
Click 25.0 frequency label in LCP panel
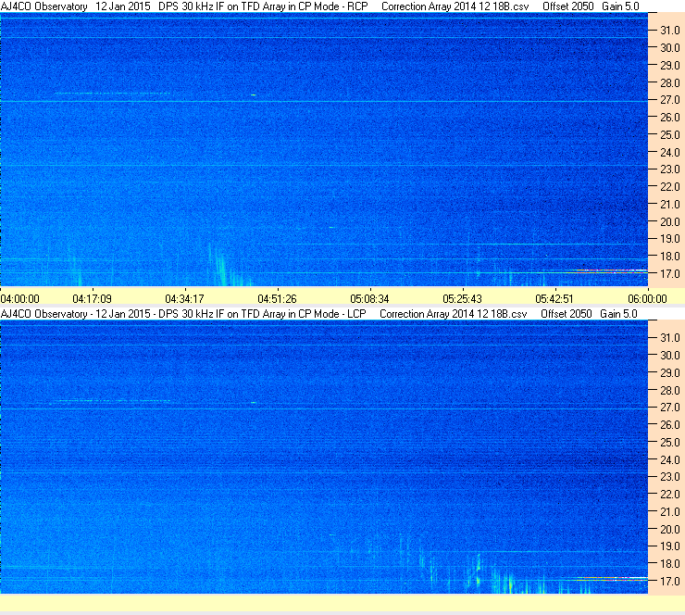(669, 443)
